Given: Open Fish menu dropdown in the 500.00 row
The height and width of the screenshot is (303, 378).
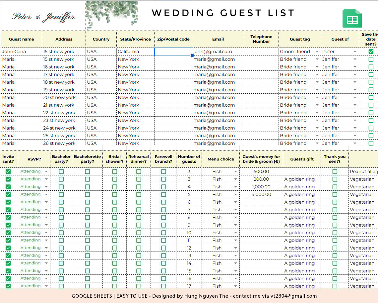Looking at the screenshot, I should pos(235,171).
